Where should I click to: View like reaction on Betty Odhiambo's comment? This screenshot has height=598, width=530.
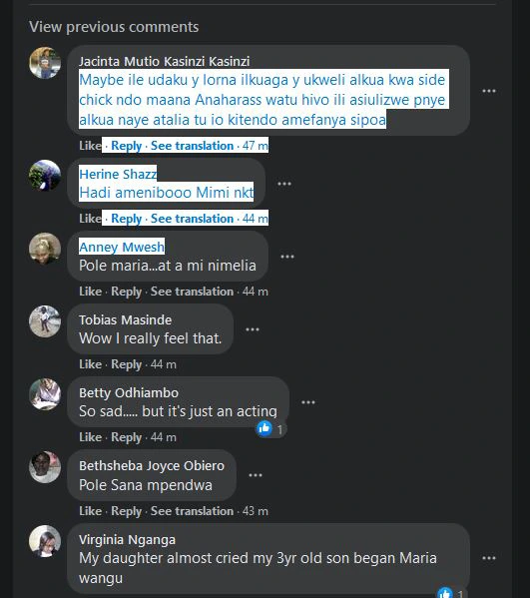270,429
